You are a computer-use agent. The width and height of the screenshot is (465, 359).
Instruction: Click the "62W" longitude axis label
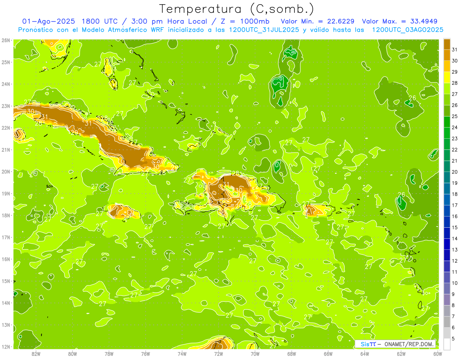click(401, 354)
